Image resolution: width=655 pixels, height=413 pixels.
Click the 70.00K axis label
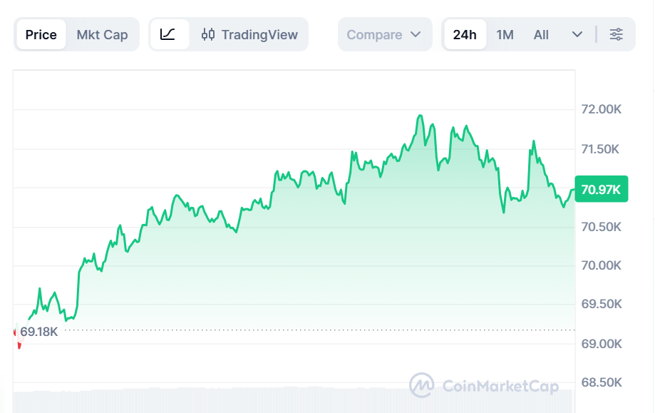coord(602,265)
